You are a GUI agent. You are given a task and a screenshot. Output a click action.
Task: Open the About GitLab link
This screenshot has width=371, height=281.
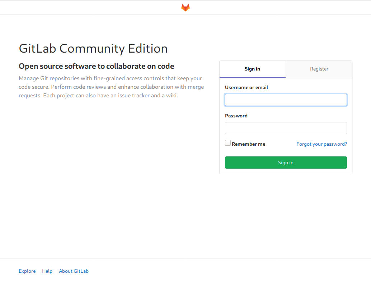pos(74,271)
